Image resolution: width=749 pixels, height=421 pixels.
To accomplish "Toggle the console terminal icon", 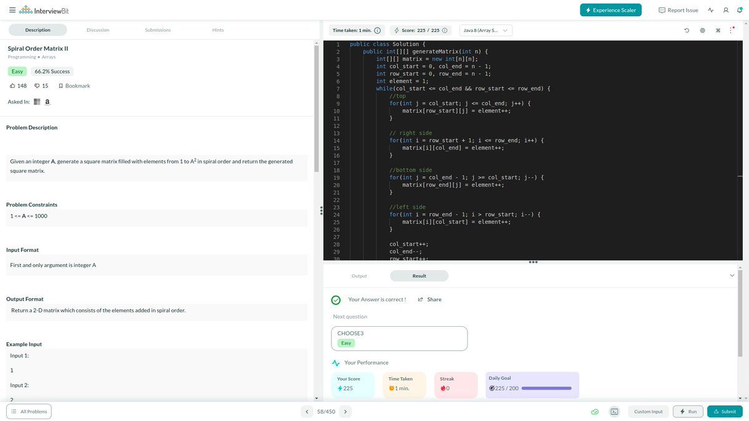I will [614, 412].
